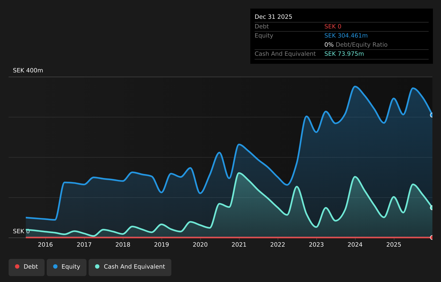Click the 2025 x-axis label

[x=394, y=244]
